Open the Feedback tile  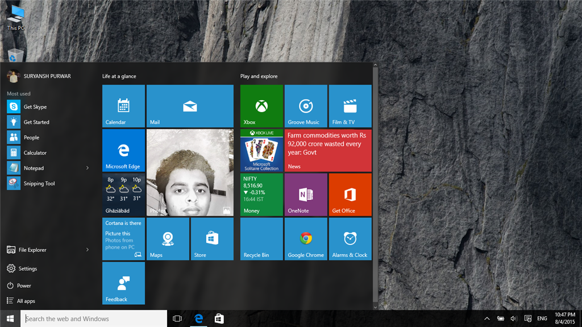coord(123,283)
